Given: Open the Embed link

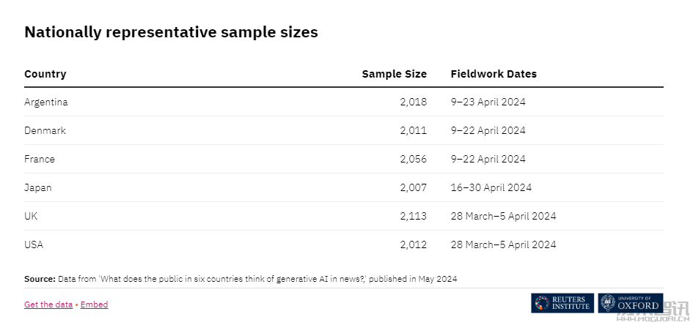Looking at the screenshot, I should (94, 305).
